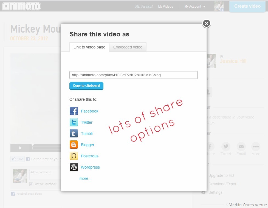Click the Facebook Like thumbs-up button
The image size is (268, 208).
tap(18, 159)
